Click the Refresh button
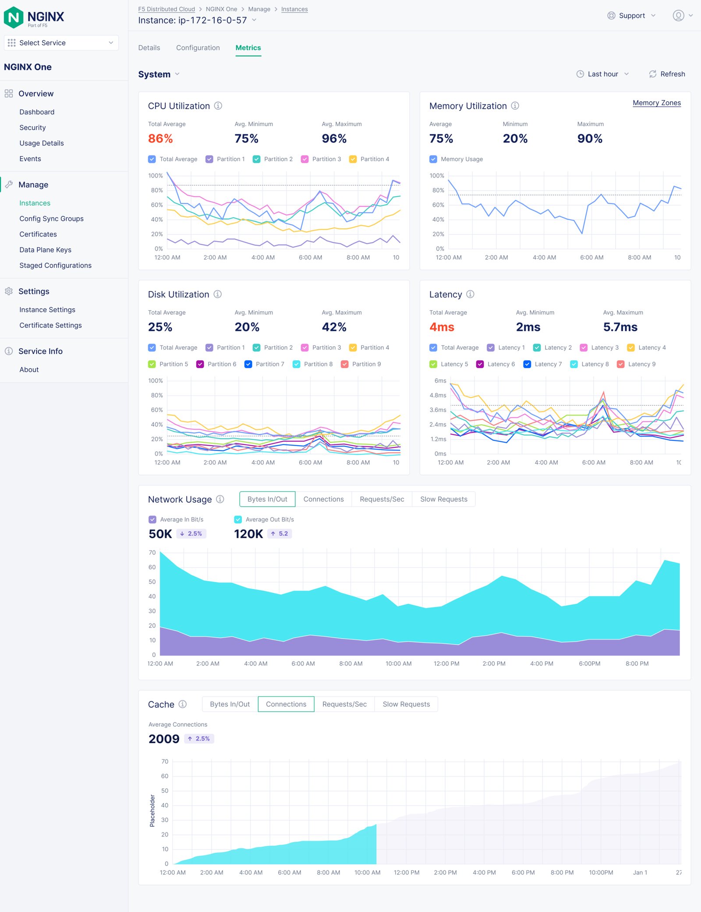Image resolution: width=701 pixels, height=912 pixels. (667, 74)
